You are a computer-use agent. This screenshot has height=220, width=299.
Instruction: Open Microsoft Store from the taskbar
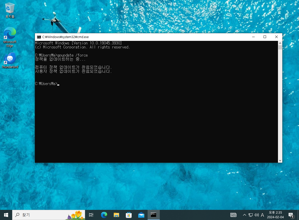(x=129, y=215)
